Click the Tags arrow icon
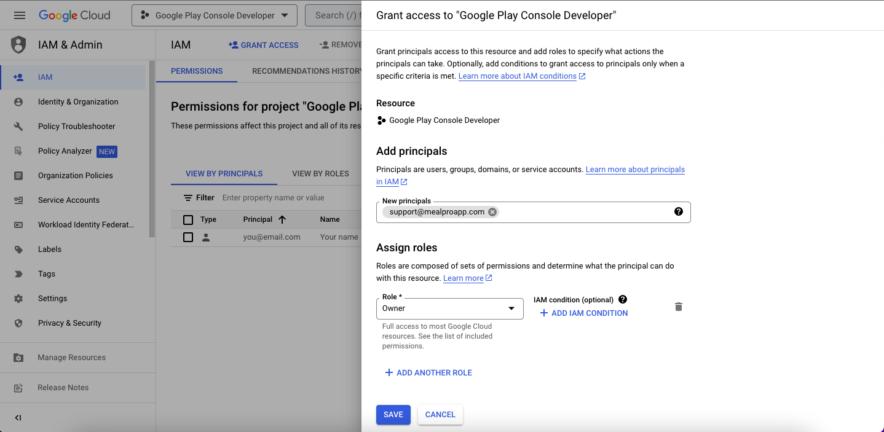 click(18, 274)
